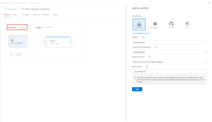The height and width of the screenshot is (122, 212).
Task: Open the Project dropdown
Action: (x=170, y=42)
